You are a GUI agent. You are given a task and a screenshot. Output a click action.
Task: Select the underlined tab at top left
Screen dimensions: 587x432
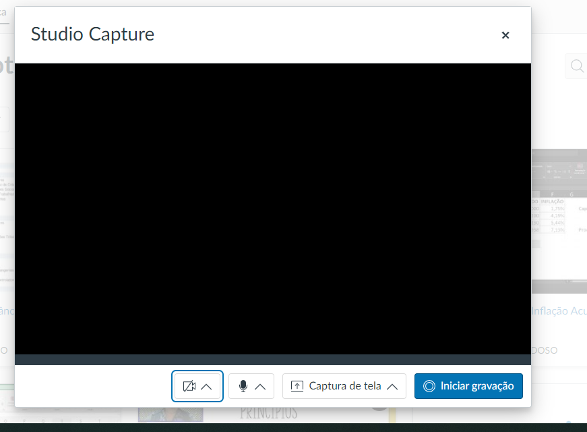[x=4, y=12]
